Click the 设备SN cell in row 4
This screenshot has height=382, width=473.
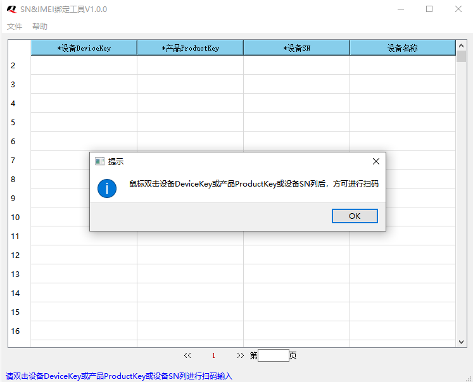(296, 103)
